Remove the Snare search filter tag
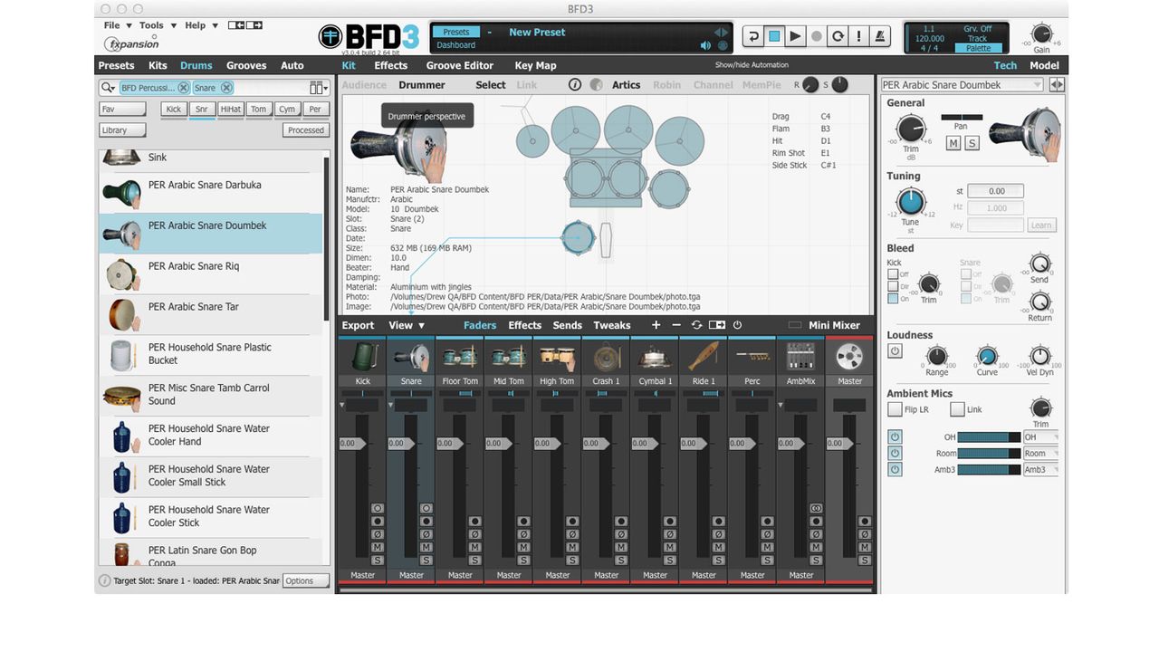The width and height of the screenshot is (1159, 652). pyautogui.click(x=226, y=88)
